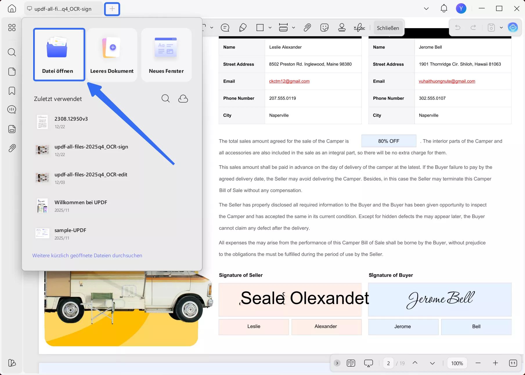Open the zoom level 100% dropdown
The width and height of the screenshot is (525, 375).
457,363
